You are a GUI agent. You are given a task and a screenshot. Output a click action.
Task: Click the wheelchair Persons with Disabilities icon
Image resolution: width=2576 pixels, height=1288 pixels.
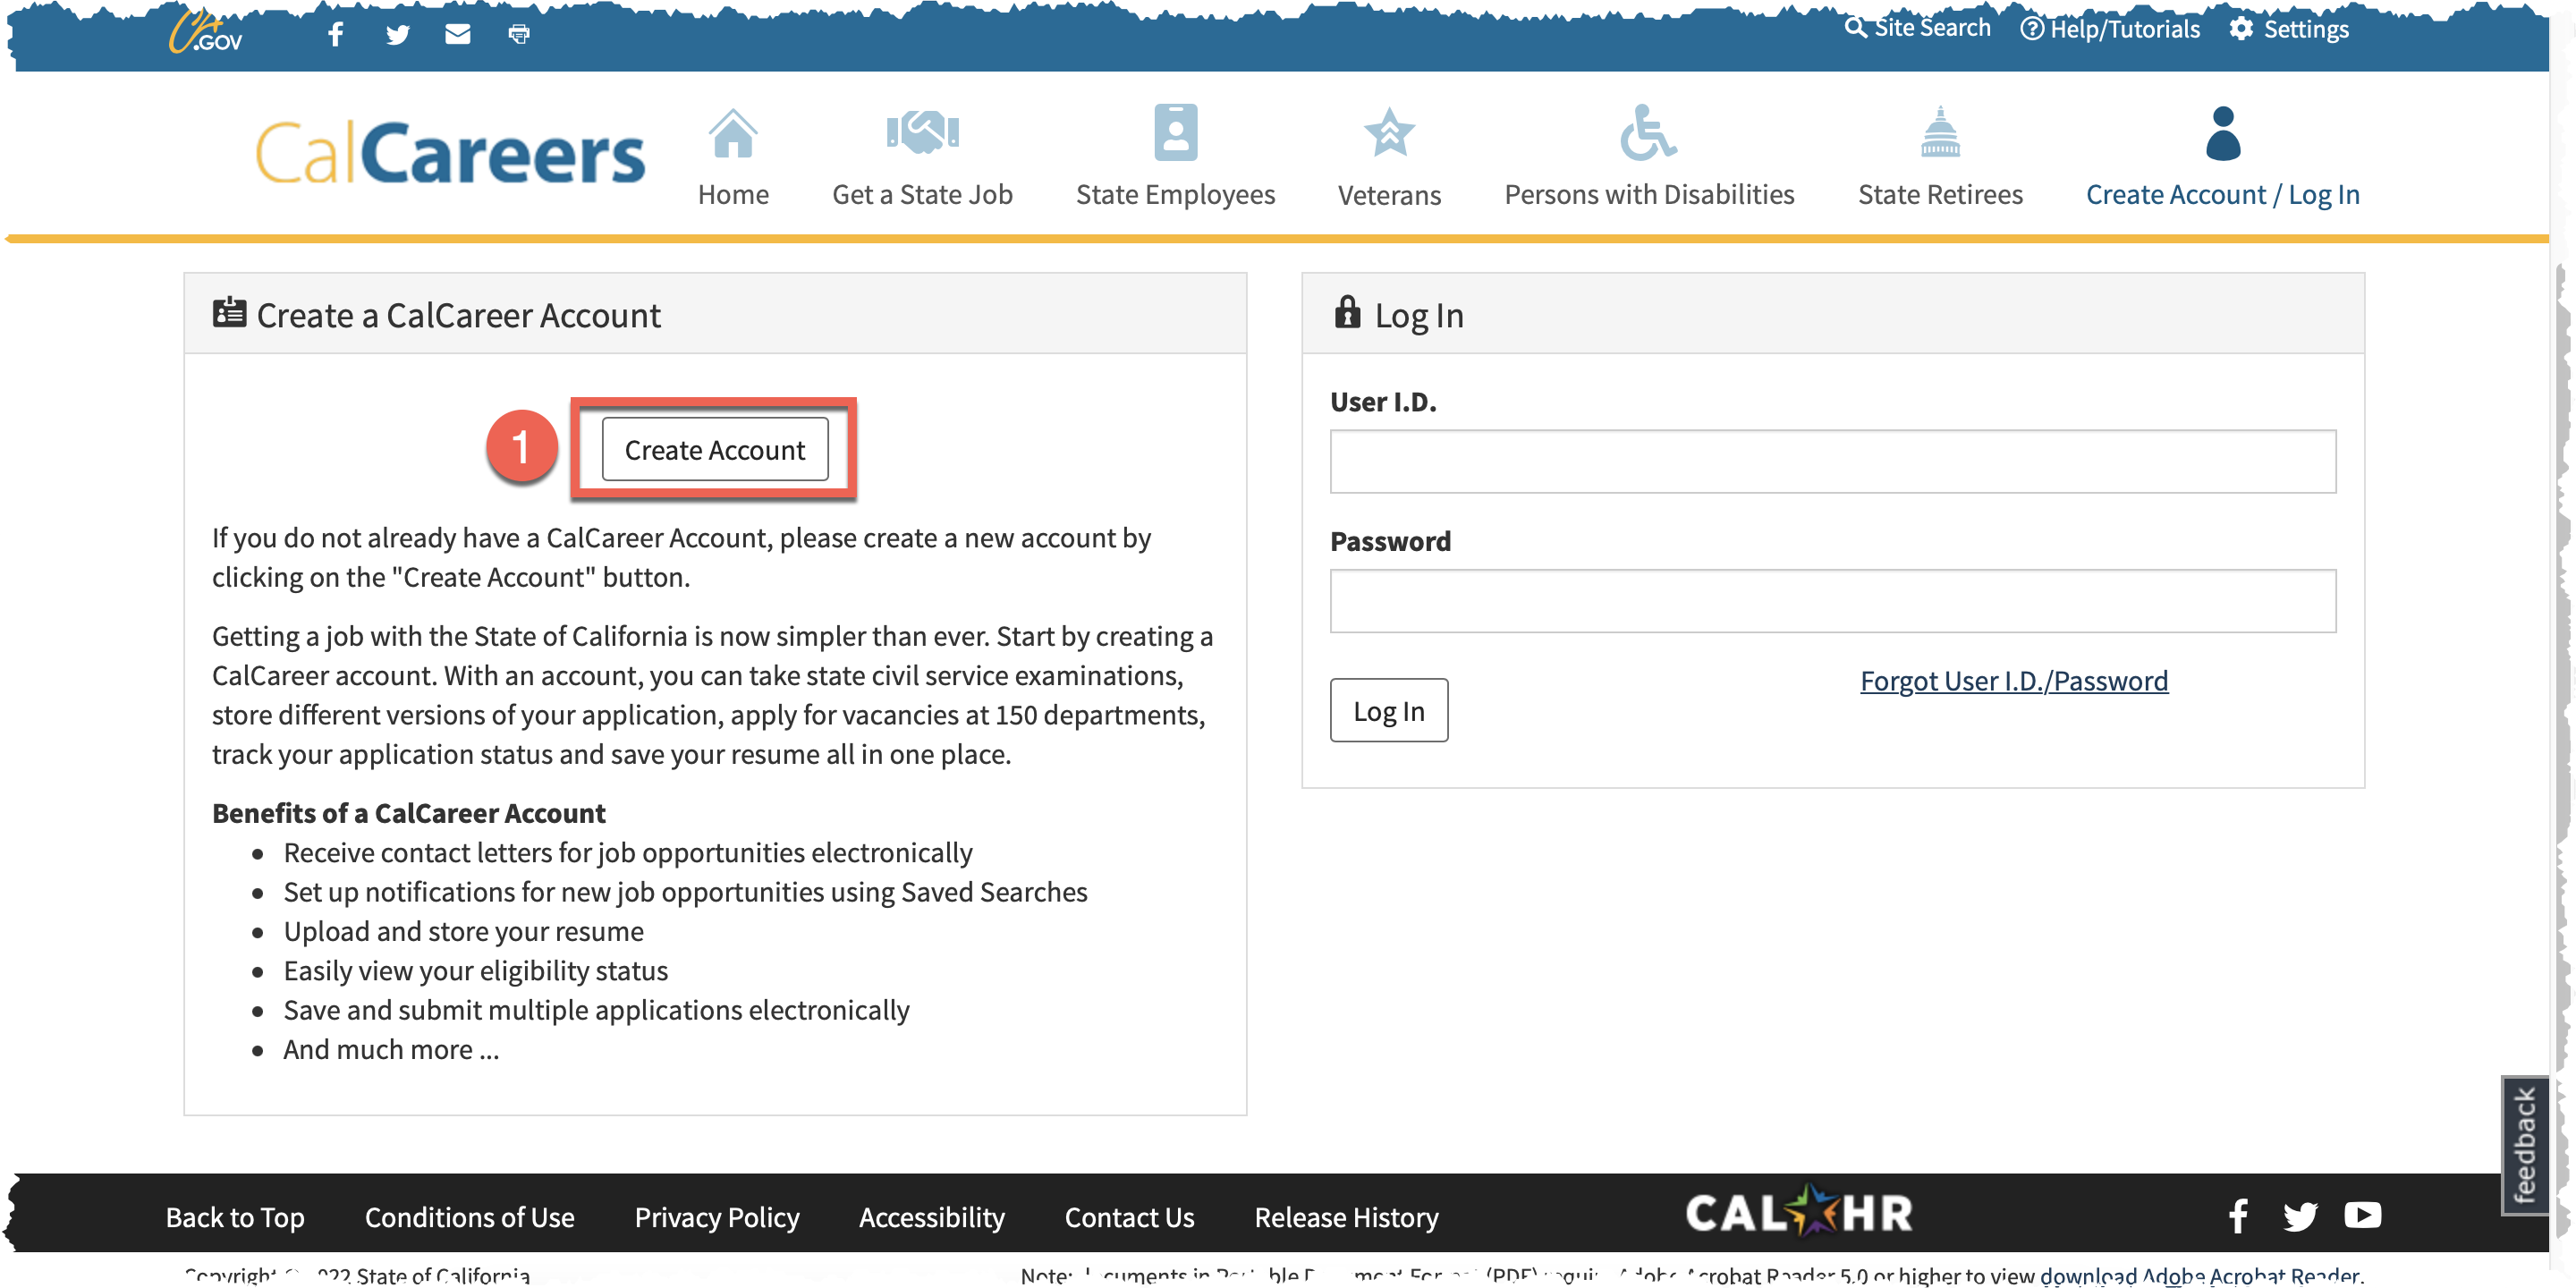1648,132
